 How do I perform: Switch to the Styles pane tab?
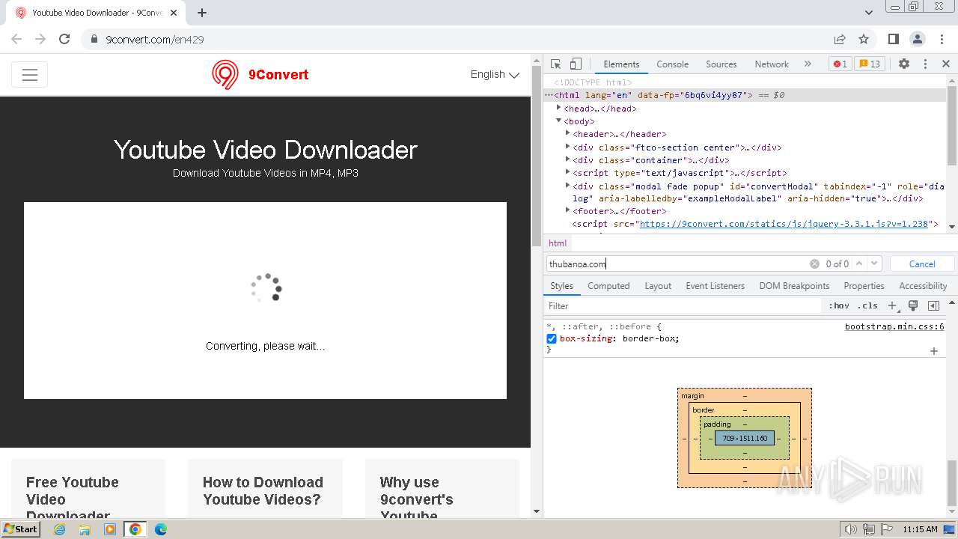561,286
